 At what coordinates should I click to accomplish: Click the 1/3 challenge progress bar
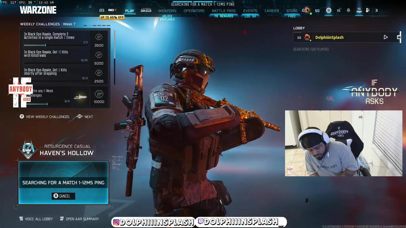[56, 45]
